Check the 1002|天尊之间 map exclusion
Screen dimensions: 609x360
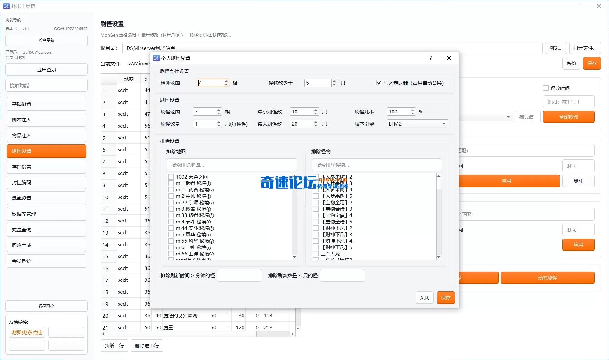(x=171, y=177)
